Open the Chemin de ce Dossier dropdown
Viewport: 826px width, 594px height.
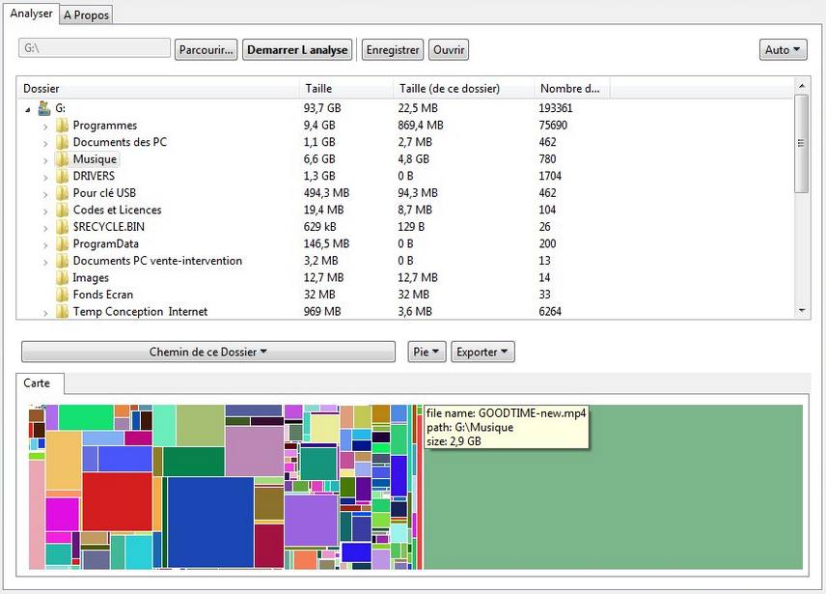point(208,352)
